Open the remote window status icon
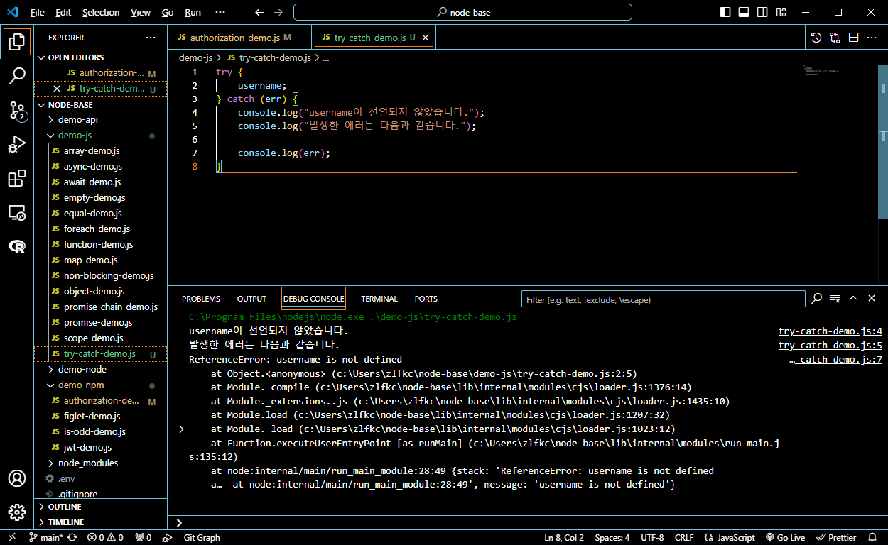This screenshot has height=545, width=888. point(11,537)
